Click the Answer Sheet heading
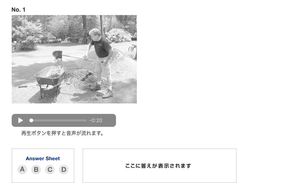 (43, 159)
